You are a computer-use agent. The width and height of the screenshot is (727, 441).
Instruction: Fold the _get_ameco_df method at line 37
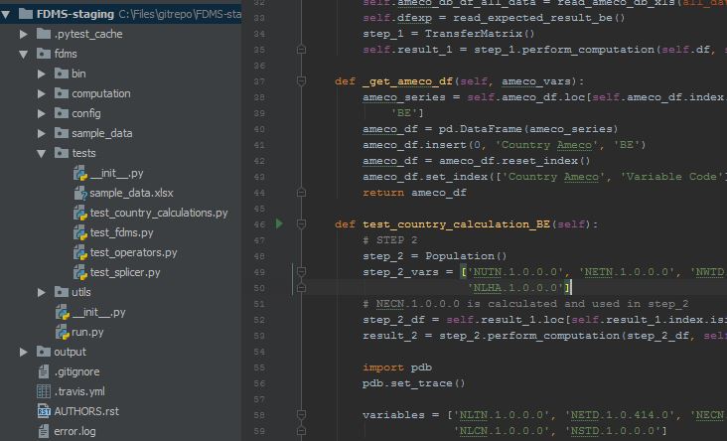(301, 81)
